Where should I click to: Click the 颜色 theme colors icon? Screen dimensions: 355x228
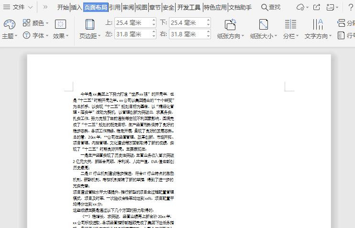point(26,23)
